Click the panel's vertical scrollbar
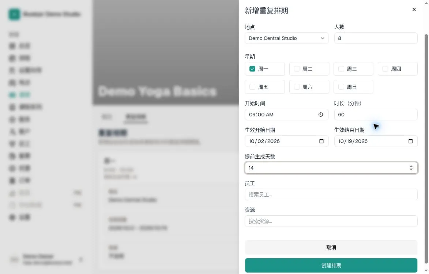Screen dimensions: 429x274 (426, 149)
